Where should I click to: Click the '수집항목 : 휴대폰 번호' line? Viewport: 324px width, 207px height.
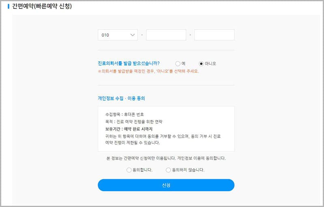(x=124, y=115)
